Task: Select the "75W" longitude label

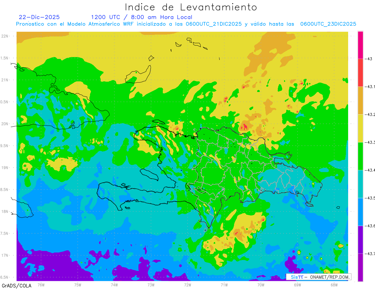Action: tap(77, 285)
